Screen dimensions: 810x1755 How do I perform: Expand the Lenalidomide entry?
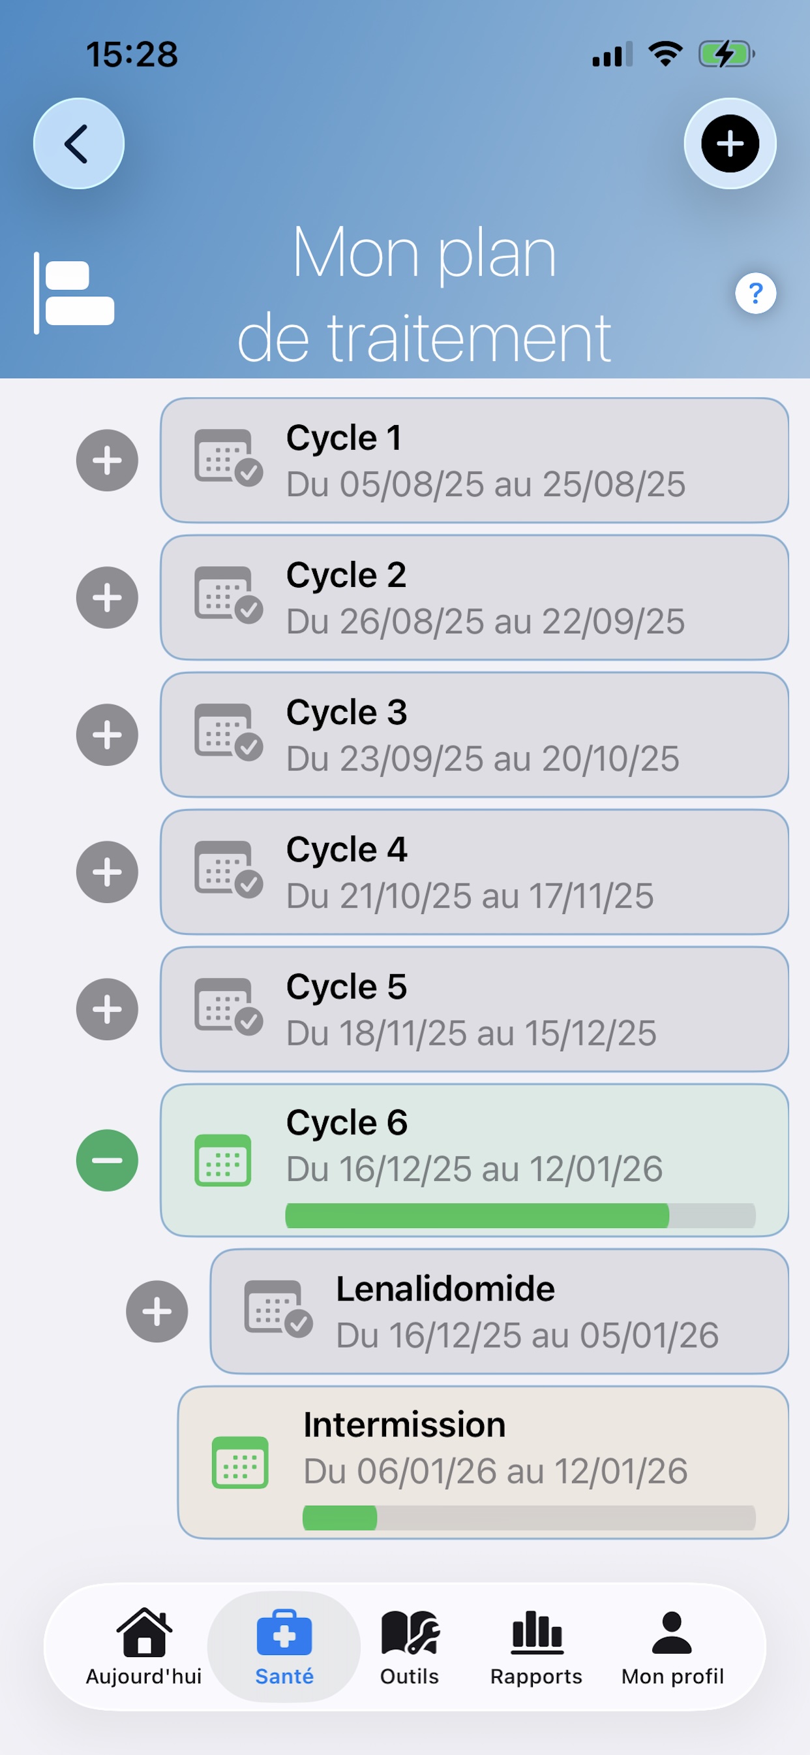(157, 1312)
